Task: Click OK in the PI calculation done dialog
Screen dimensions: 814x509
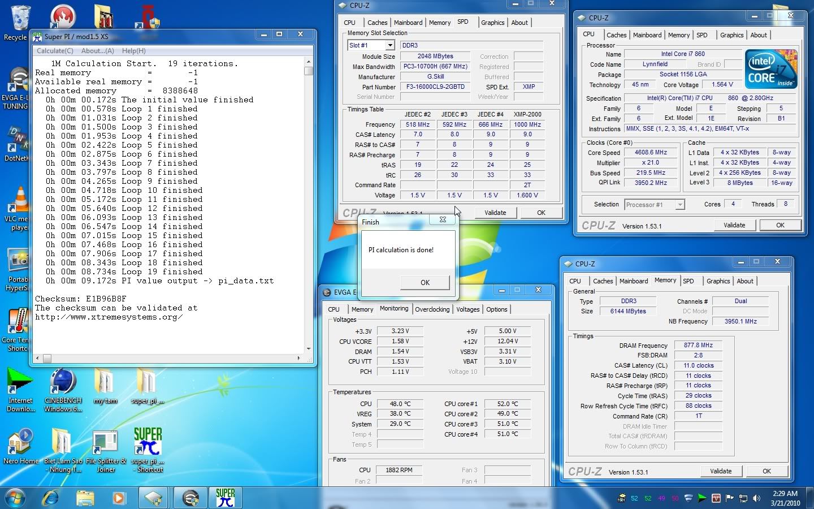Action: tap(425, 282)
